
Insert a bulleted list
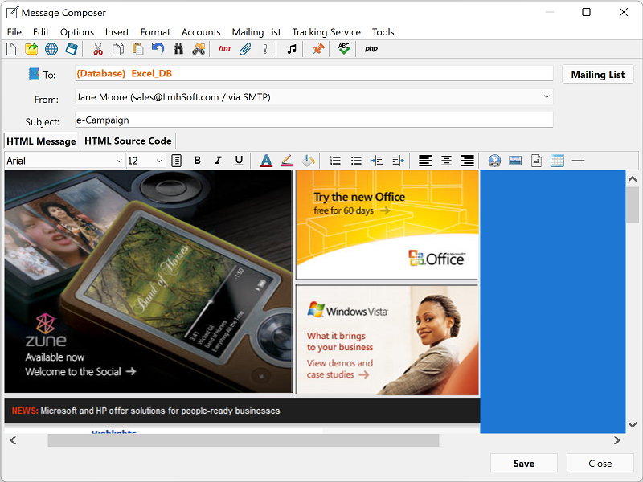356,161
